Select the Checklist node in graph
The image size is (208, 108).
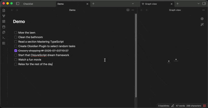[176, 59]
